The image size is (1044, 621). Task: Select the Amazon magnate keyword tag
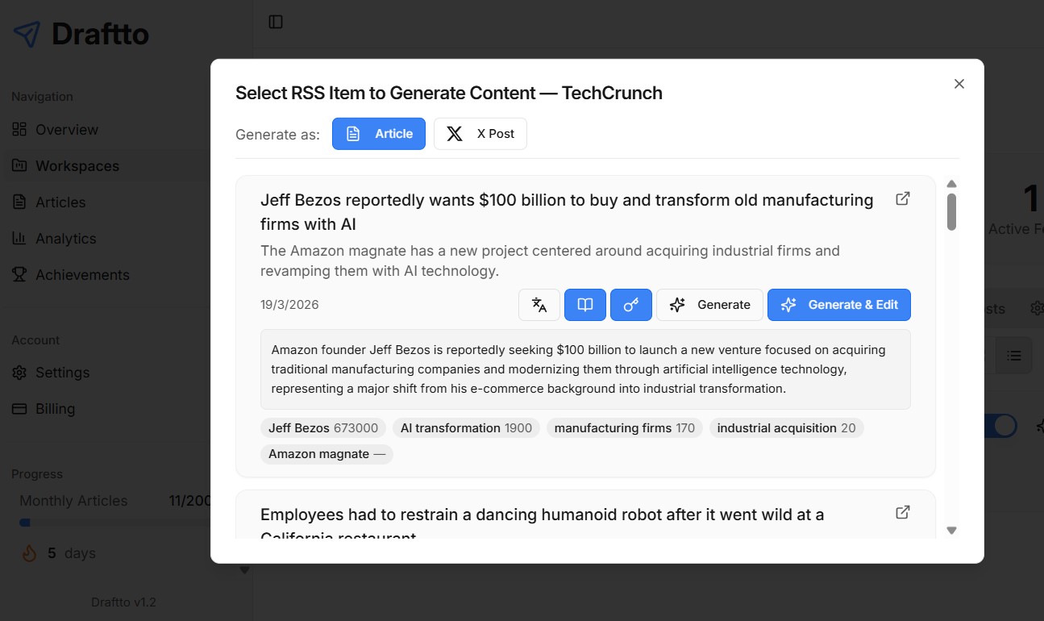[x=327, y=454]
